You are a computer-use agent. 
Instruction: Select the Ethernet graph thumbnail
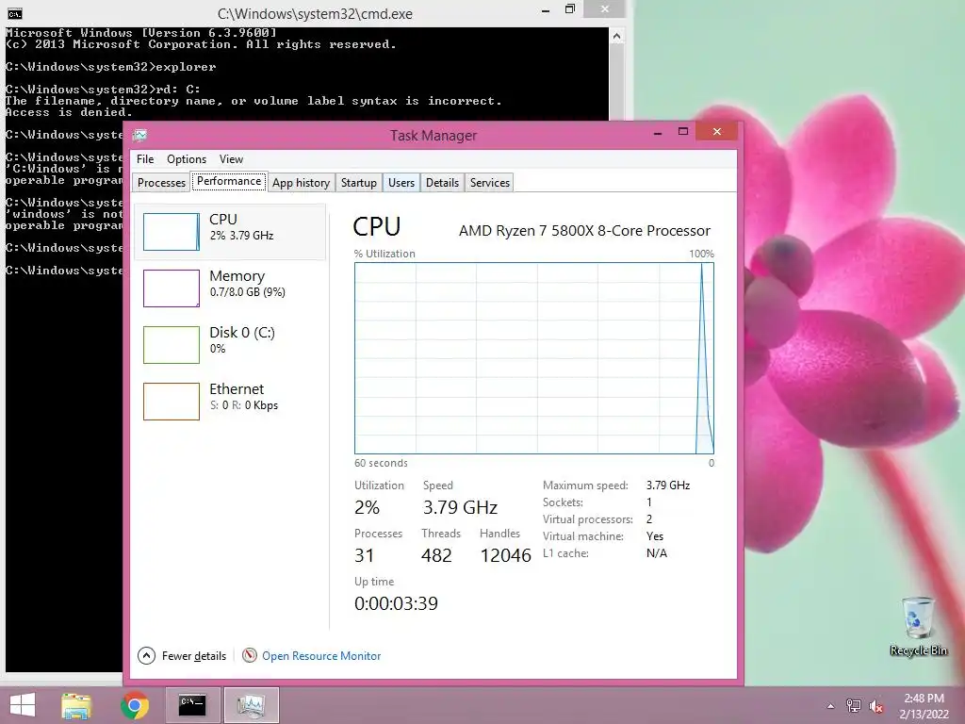pyautogui.click(x=172, y=402)
